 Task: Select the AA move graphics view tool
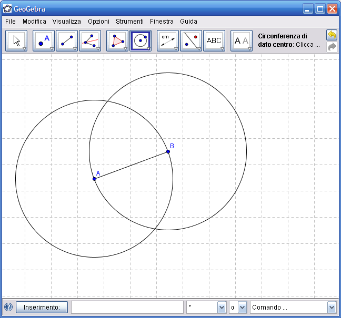242,40
